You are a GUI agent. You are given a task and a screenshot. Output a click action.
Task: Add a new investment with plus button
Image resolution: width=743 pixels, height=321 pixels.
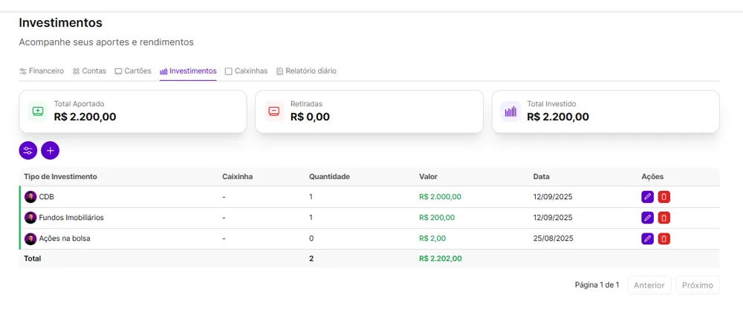coord(51,150)
